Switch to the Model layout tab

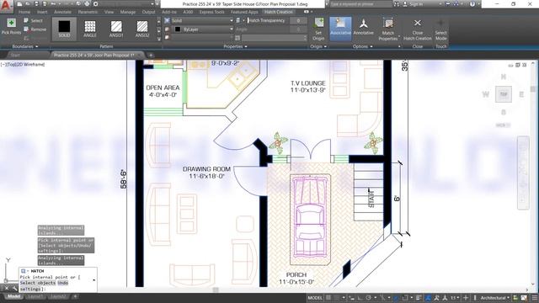(x=13, y=296)
